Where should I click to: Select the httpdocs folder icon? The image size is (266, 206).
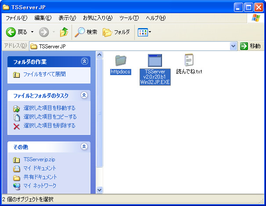click(x=121, y=61)
